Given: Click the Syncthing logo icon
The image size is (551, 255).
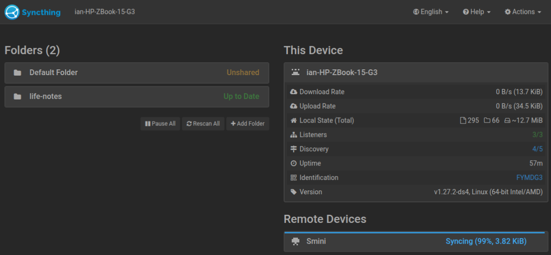Looking at the screenshot, I should pyautogui.click(x=11, y=12).
